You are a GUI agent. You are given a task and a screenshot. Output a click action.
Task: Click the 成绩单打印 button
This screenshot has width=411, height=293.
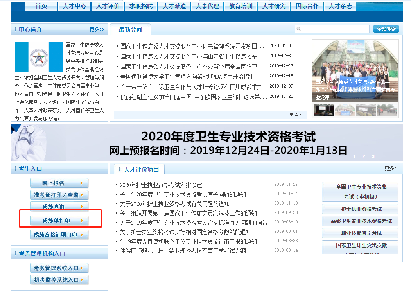coord(59,221)
